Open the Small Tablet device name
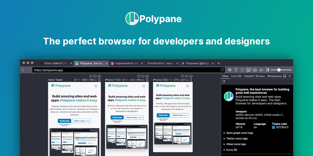313x156 pixels. (x=55, y=80)
